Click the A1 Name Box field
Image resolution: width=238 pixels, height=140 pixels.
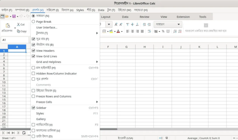(x=14, y=40)
